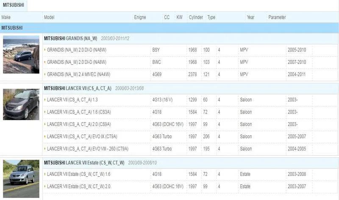Screen dimensions: 339x200
Task: Click the 4G13 (16 V) engine cell
Action: pyautogui.click(x=162, y=100)
